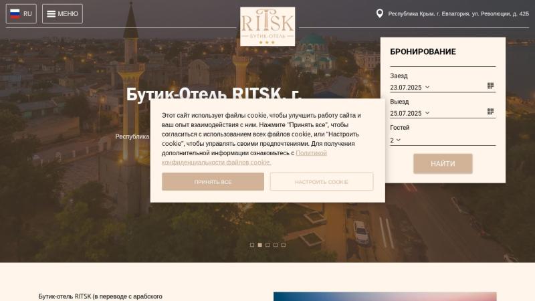
Task: Click the location pin icon
Action: point(380,13)
